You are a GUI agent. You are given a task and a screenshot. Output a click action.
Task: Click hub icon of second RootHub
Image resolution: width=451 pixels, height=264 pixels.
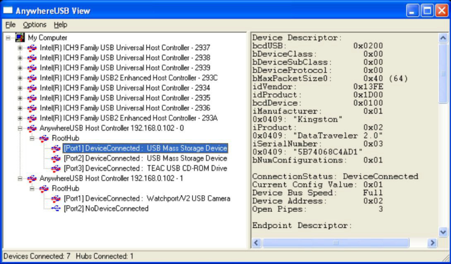[44, 188]
